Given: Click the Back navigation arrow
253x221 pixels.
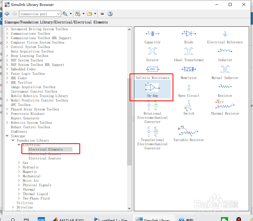Looking at the screenshot, I should 7,14.
